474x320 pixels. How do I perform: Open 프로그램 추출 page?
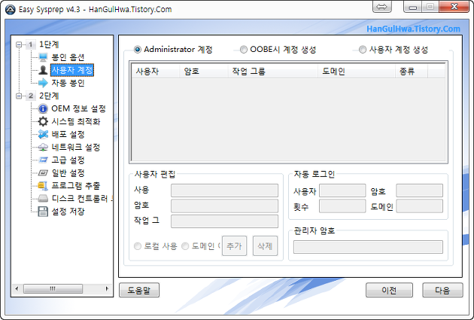point(75,186)
